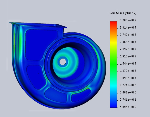Click the legend value 1.644e+007
The height and width of the screenshot is (117, 150).
(x=128, y=63)
